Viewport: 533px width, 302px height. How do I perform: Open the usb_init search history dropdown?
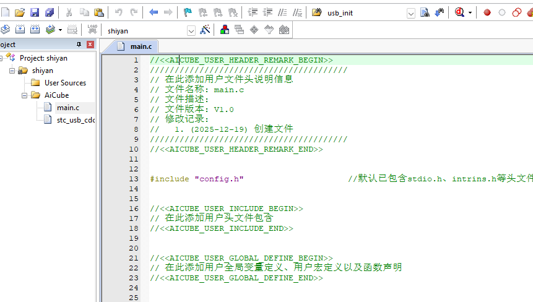[x=411, y=14]
